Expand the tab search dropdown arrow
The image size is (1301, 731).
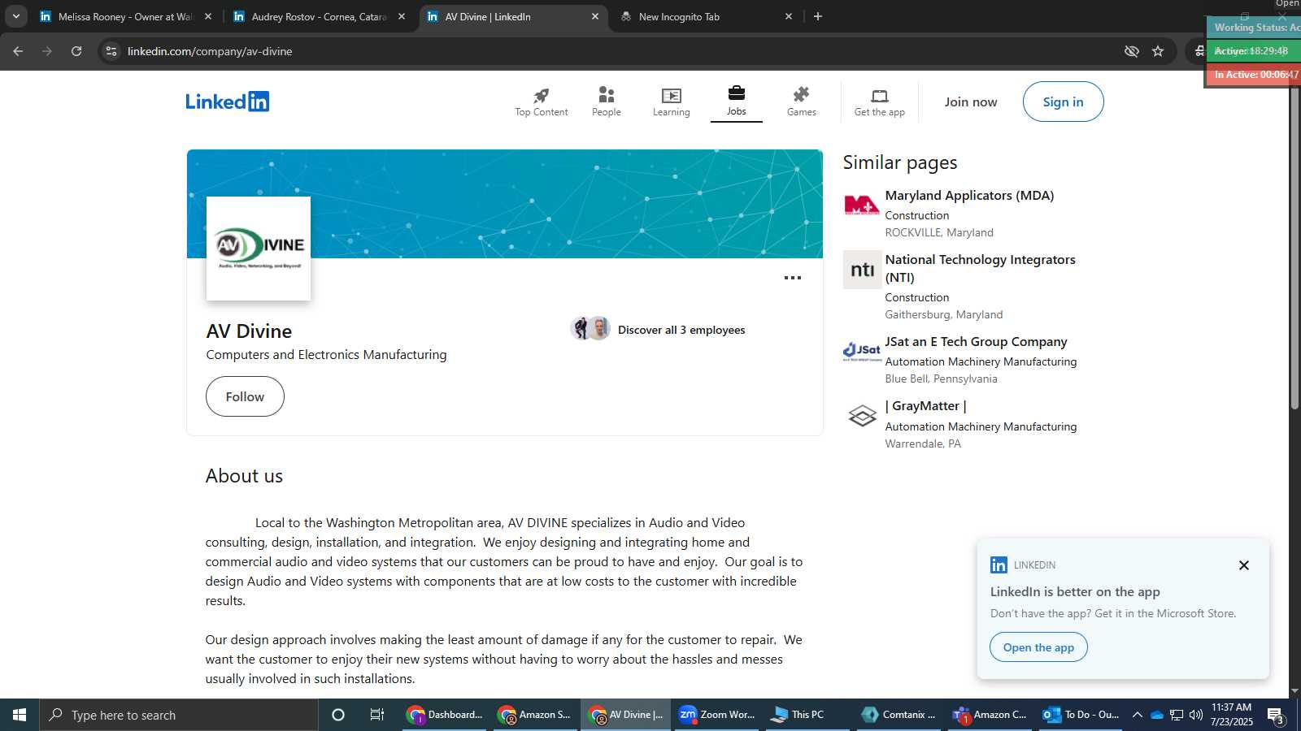pyautogui.click(x=15, y=16)
